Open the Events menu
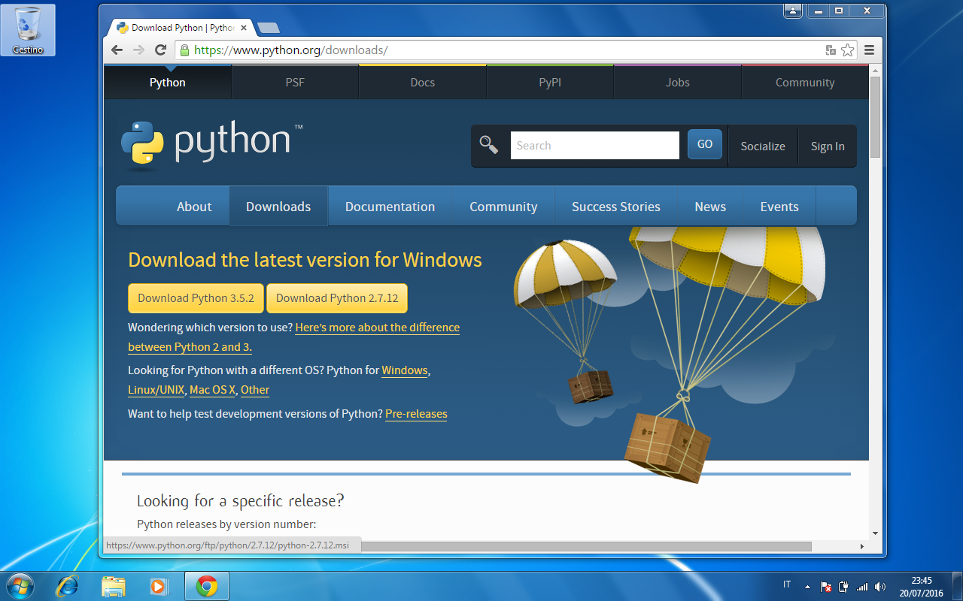This screenshot has height=601, width=963. click(x=779, y=207)
